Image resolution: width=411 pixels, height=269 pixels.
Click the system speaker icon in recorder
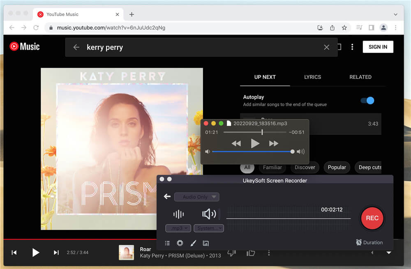click(x=209, y=214)
